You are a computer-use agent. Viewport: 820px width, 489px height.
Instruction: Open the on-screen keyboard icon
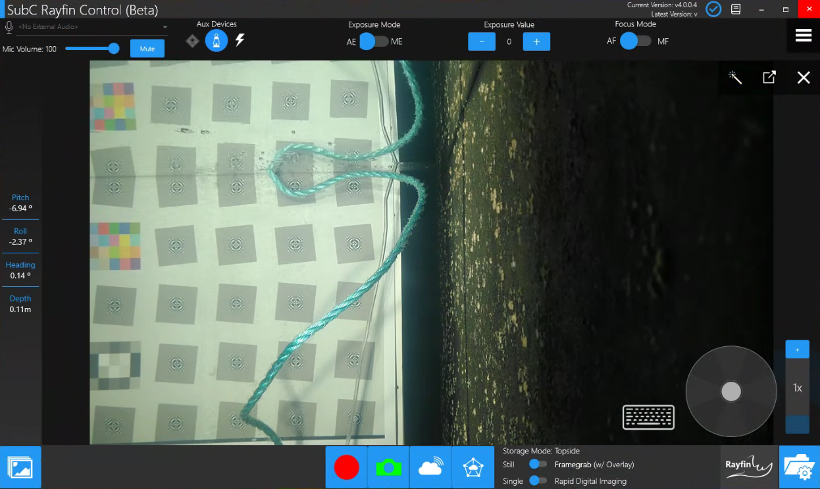[648, 417]
